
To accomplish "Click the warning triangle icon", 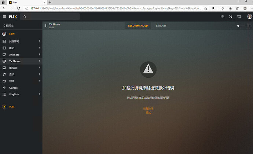I will 148,69.
